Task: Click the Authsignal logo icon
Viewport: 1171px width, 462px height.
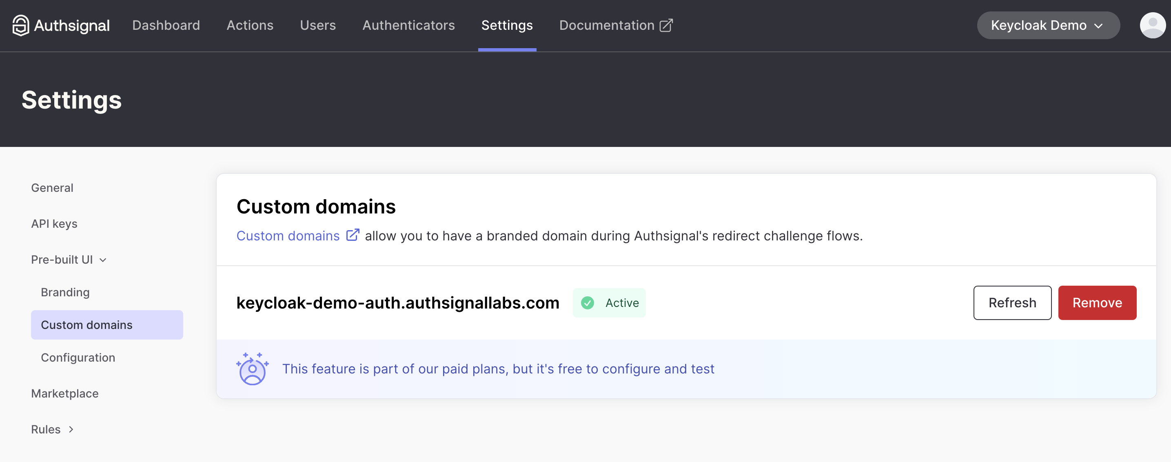Action: 20,25
